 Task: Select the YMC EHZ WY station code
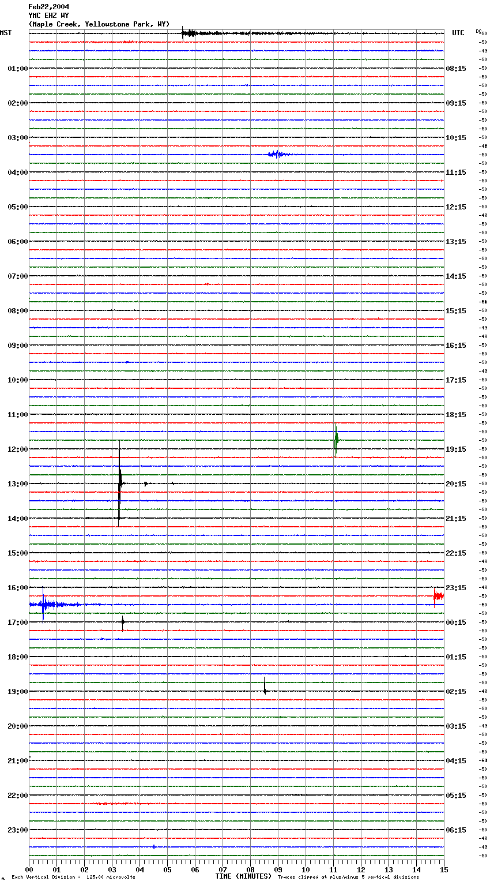click(x=48, y=16)
